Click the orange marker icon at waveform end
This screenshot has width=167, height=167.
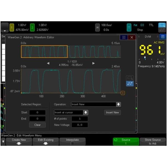[123, 93]
